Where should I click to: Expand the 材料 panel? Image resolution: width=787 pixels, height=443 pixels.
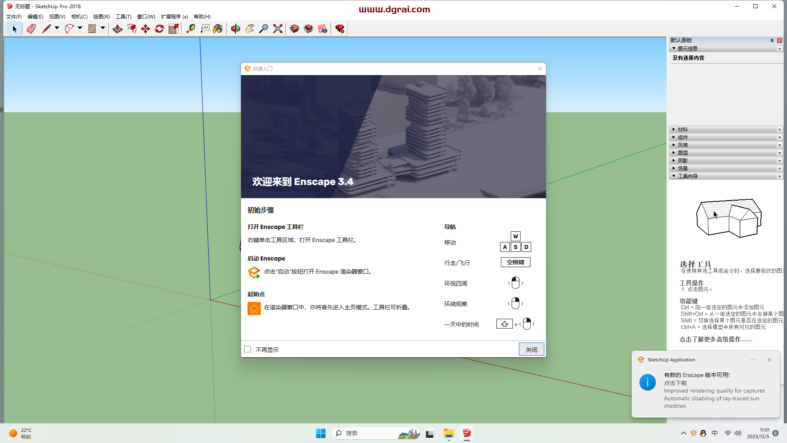[x=673, y=129]
